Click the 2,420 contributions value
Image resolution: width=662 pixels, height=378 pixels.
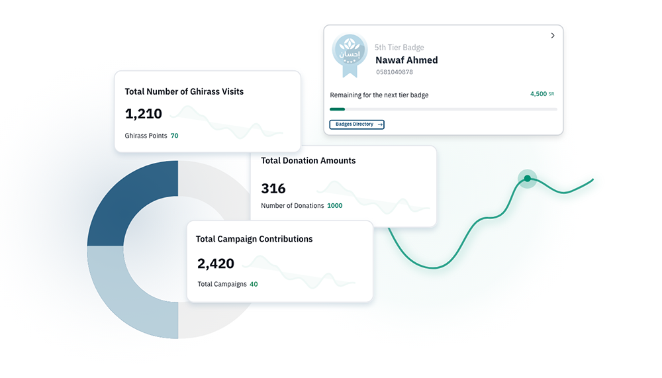point(216,263)
